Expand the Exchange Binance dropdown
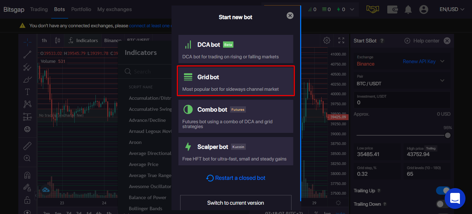This screenshot has height=214, width=472. [x=442, y=61]
